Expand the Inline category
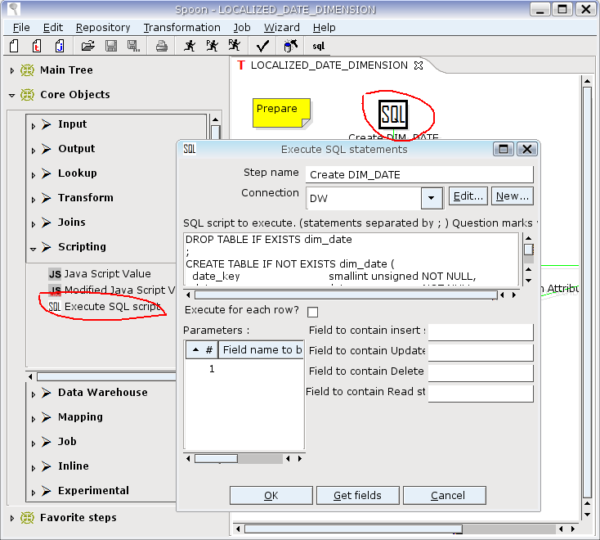This screenshot has width=600, height=540. pos(34,468)
